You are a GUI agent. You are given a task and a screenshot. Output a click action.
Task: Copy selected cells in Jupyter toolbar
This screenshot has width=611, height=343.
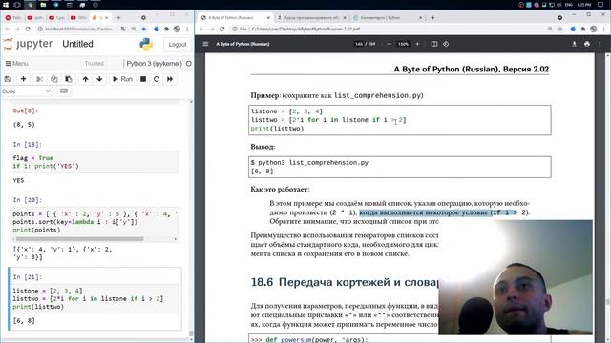click(x=53, y=79)
